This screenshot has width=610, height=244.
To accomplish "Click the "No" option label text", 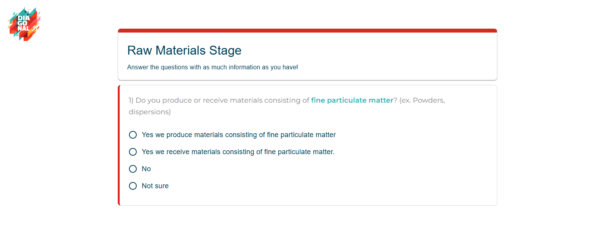I will [146, 169].
